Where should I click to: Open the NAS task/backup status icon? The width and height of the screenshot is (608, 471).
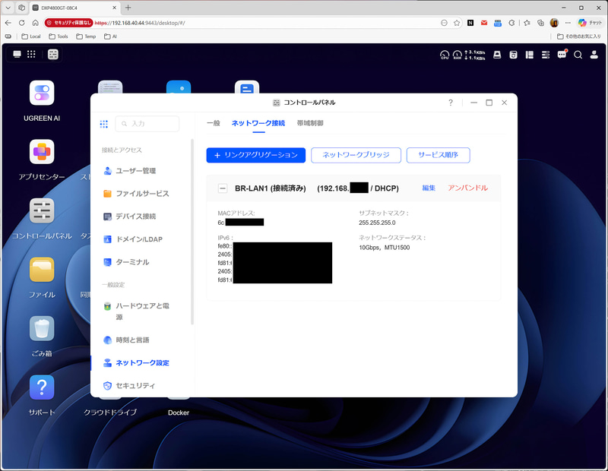coord(514,55)
